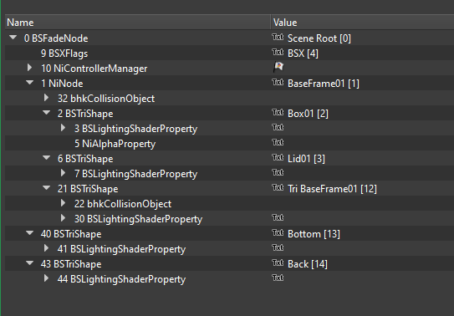
Task: Select the 21 BSTriShape block
Action: click(x=88, y=189)
